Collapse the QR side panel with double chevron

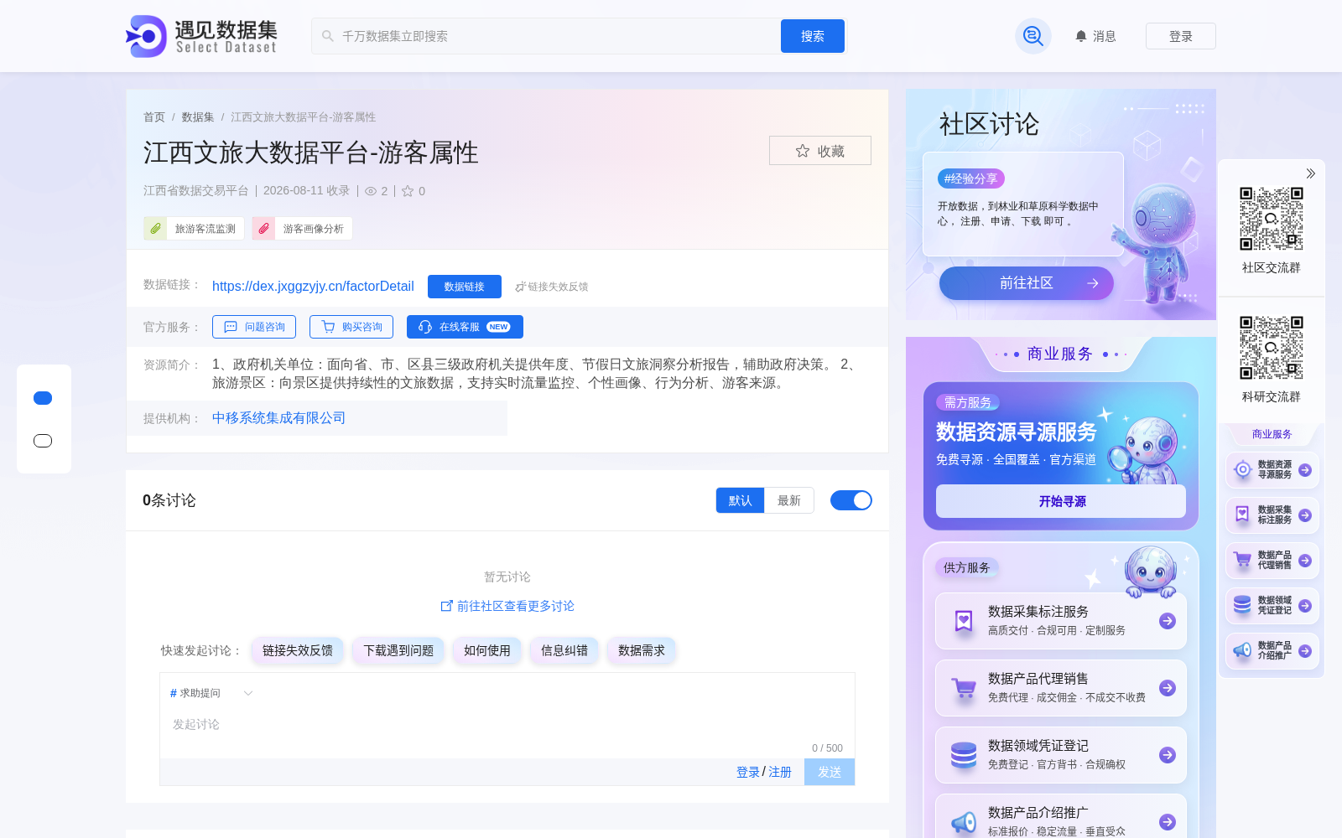1310,173
